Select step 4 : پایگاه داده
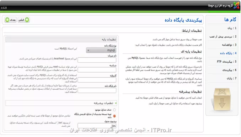Viewport: 241px width, 137px height. pos(228,53)
